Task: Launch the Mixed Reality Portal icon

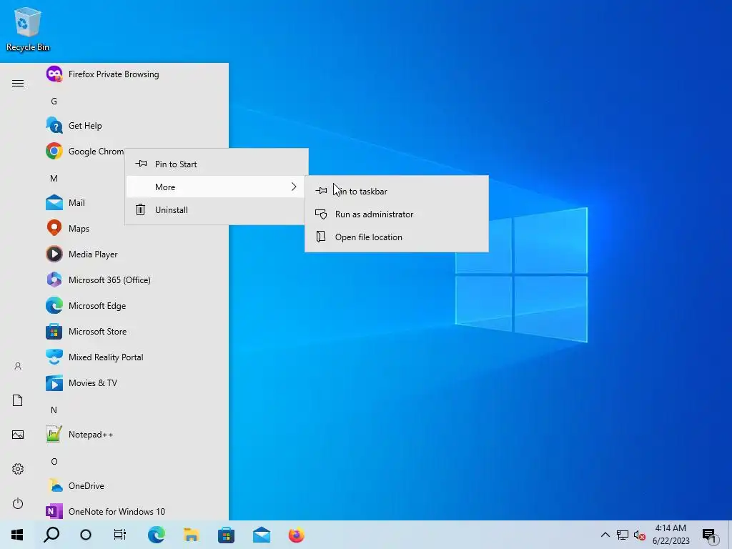Action: coord(54,357)
